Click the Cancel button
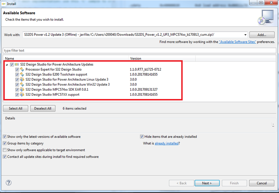The height and width of the screenshot is (193, 279). (262, 183)
